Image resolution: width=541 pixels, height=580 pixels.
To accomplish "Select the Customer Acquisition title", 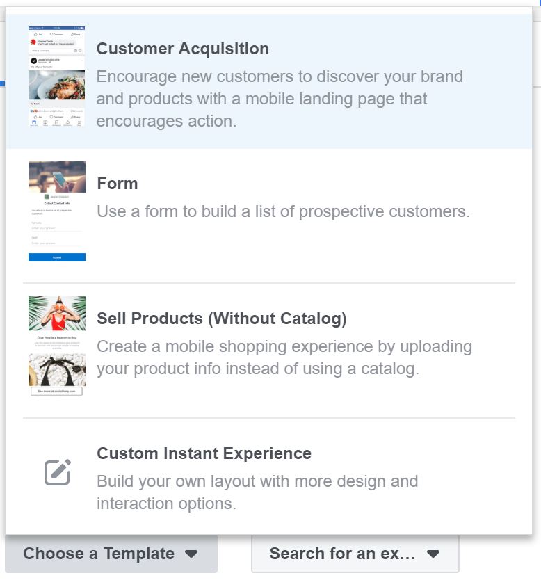I will click(182, 49).
